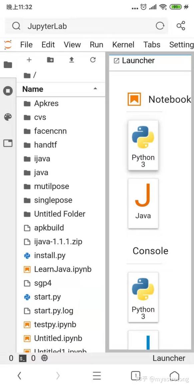Click the New Folder toolbar icon

point(50,60)
